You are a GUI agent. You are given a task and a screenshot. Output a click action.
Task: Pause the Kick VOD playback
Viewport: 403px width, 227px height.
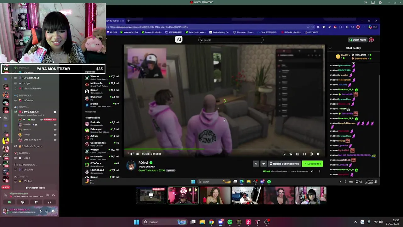131,154
